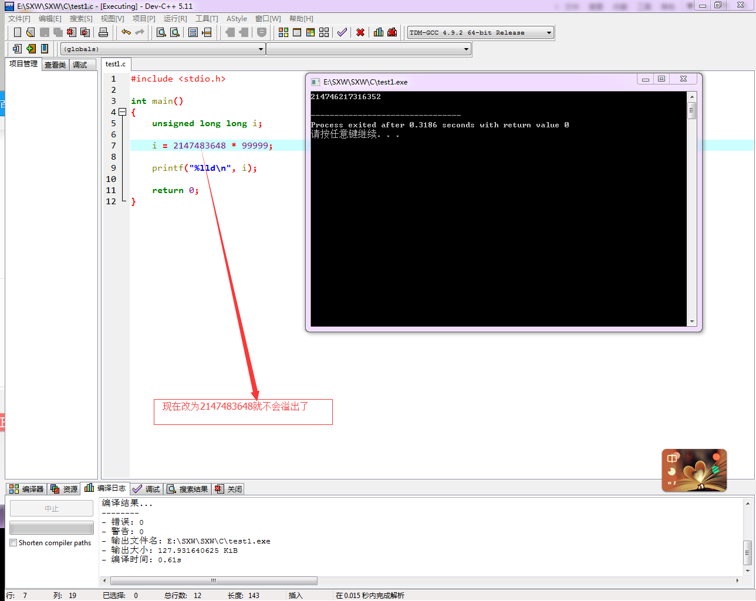The image size is (756, 601).
Task: Click the '#include <stdio.h>' code line
Action: (178, 79)
